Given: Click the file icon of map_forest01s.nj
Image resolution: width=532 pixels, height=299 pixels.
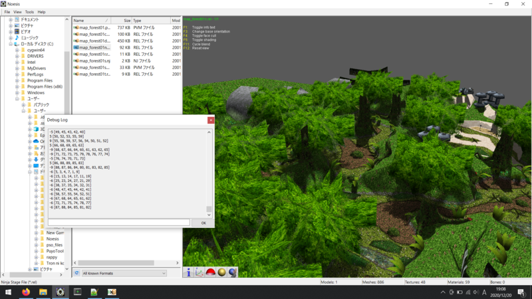Looking at the screenshot, I should tap(76, 60).
